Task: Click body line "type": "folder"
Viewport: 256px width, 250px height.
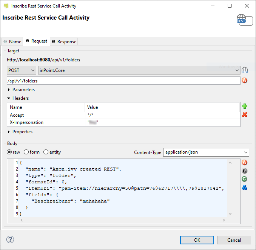Action: [51, 175]
